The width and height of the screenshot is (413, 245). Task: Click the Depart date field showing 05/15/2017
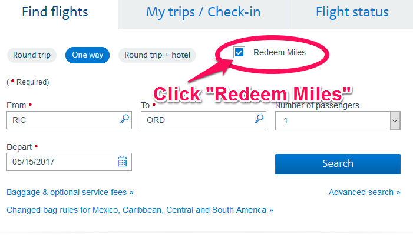(69, 162)
